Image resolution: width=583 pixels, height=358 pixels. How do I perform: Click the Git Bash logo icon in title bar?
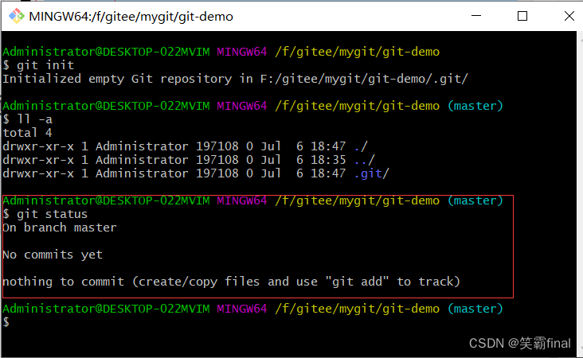click(17, 16)
